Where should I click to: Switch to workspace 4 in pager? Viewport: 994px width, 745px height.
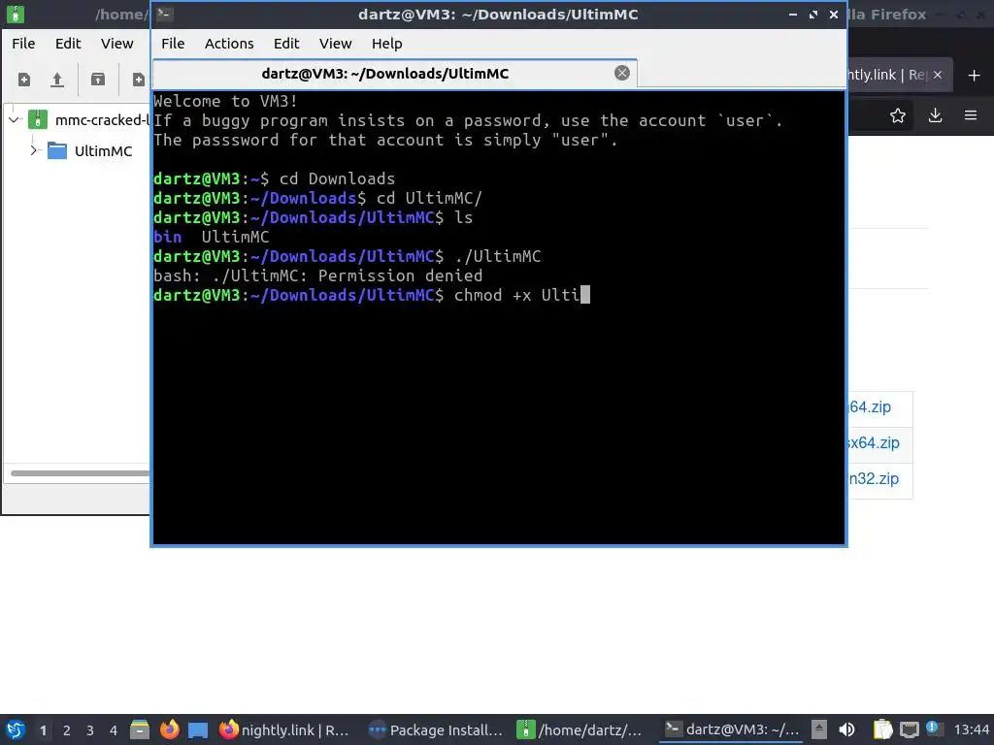(114, 730)
